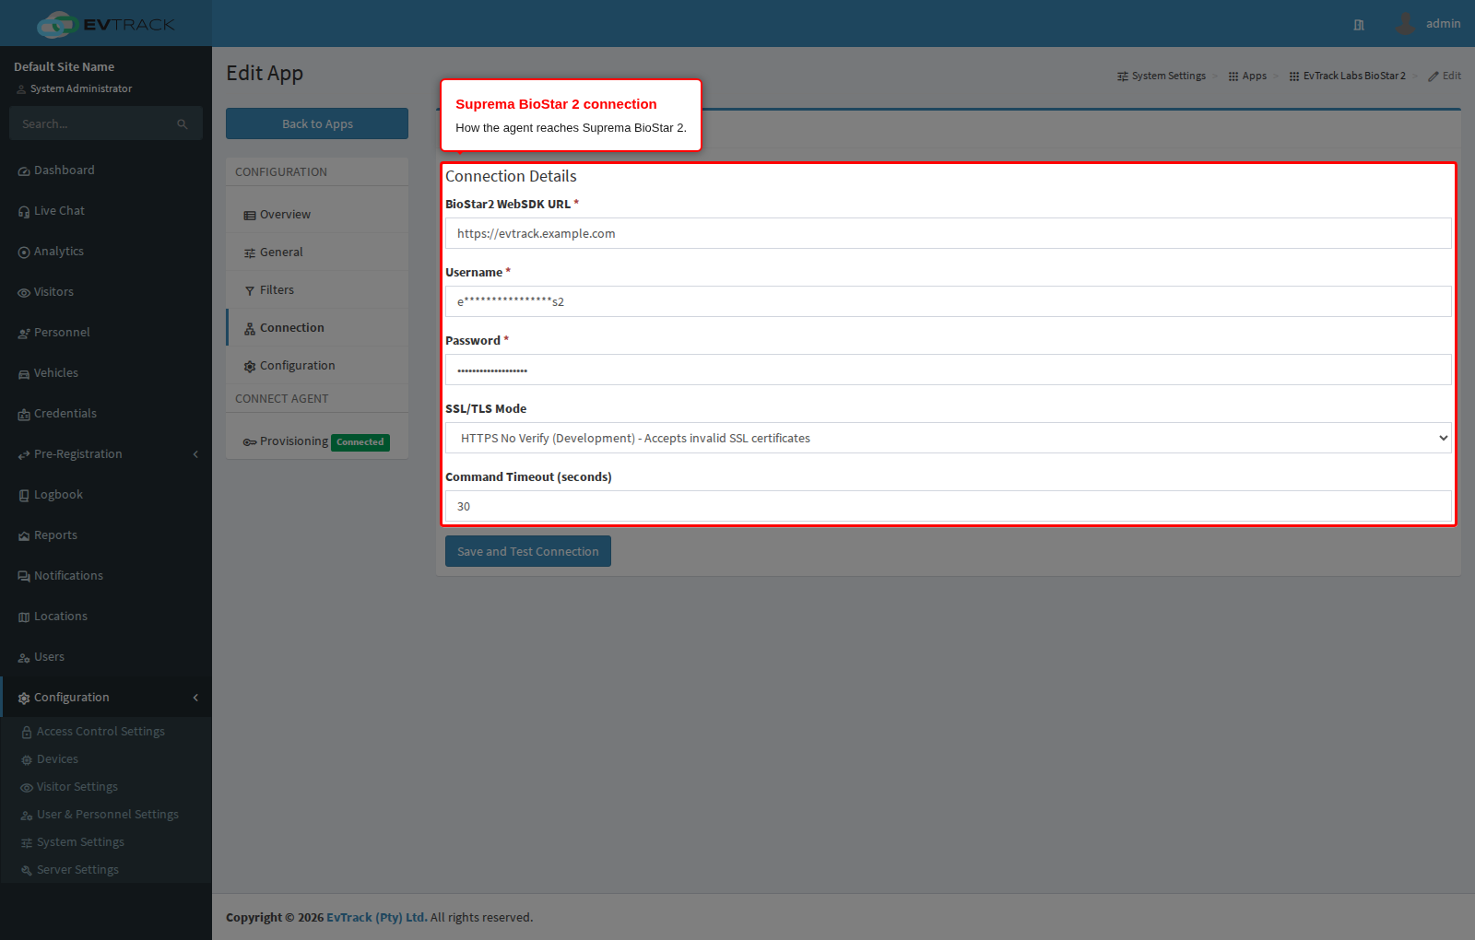
Task: Open the Personnel section
Action: [x=106, y=333]
